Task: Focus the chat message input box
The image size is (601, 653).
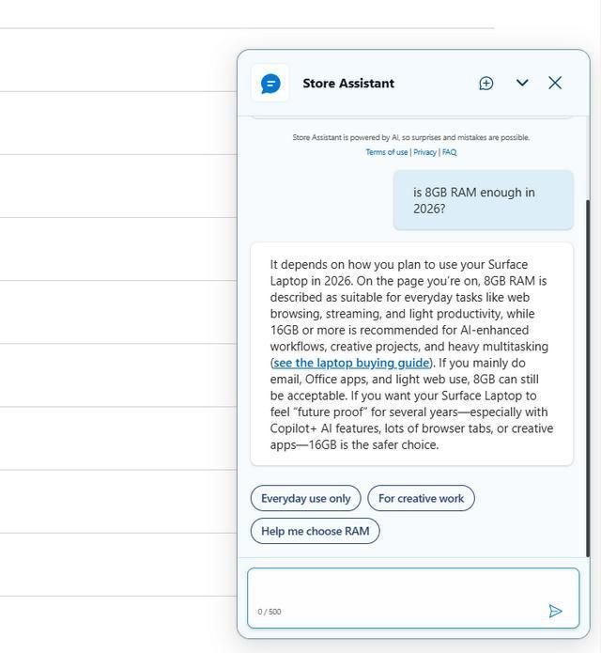Action: click(413, 598)
